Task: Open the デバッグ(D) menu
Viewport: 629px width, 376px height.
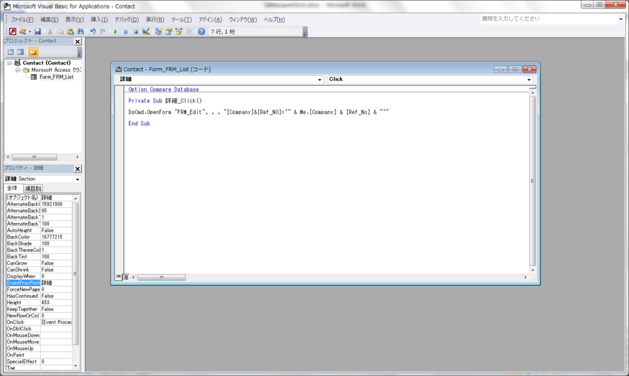Action: pos(127,19)
